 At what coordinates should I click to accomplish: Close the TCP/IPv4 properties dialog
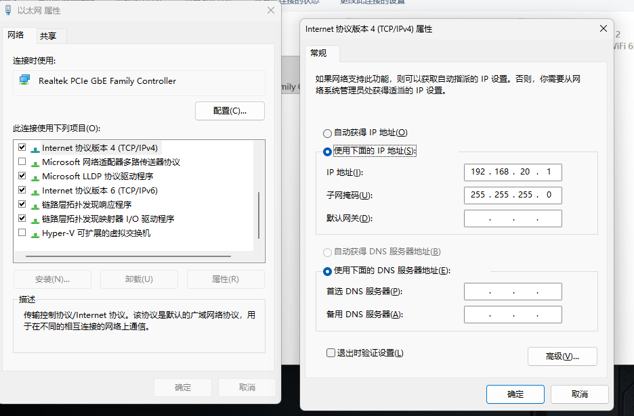[604, 28]
